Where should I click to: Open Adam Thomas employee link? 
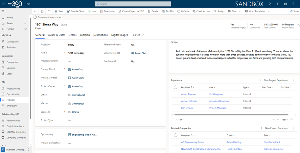[x=188, y=94]
